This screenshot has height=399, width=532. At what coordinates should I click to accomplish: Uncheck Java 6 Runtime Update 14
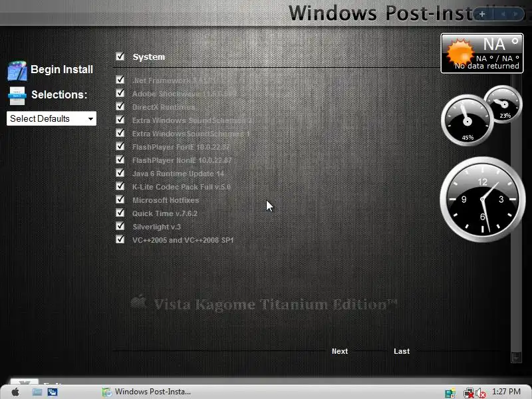click(120, 173)
